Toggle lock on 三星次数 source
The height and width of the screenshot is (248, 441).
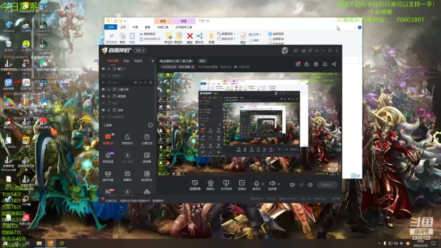[109, 89]
